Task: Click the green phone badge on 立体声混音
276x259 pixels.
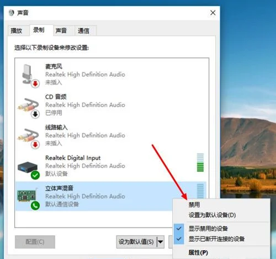Action: pos(35,205)
